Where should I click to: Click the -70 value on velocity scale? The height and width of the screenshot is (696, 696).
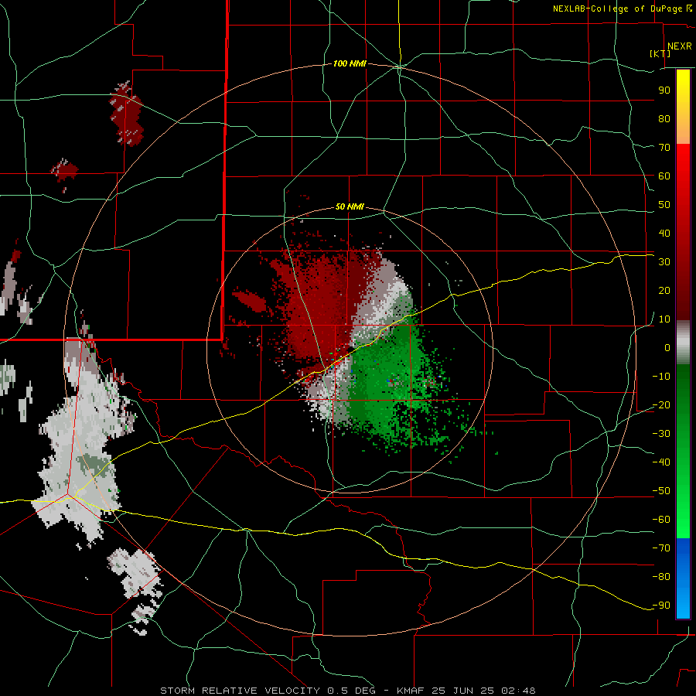coord(661,548)
